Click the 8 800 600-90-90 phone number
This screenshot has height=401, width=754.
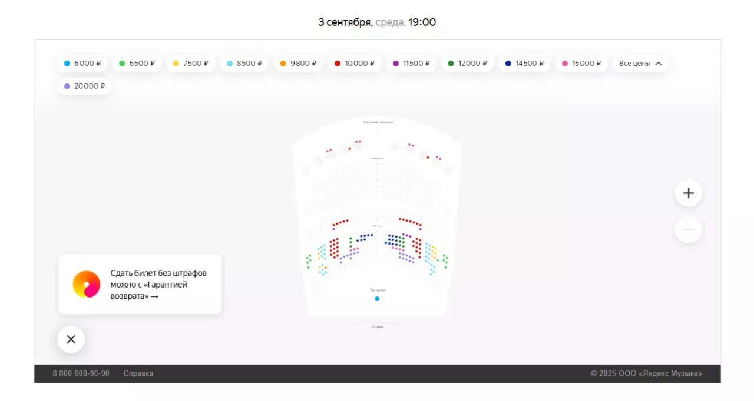tap(81, 373)
